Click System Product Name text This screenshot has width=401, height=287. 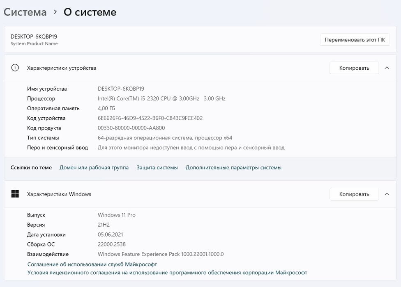34,43
